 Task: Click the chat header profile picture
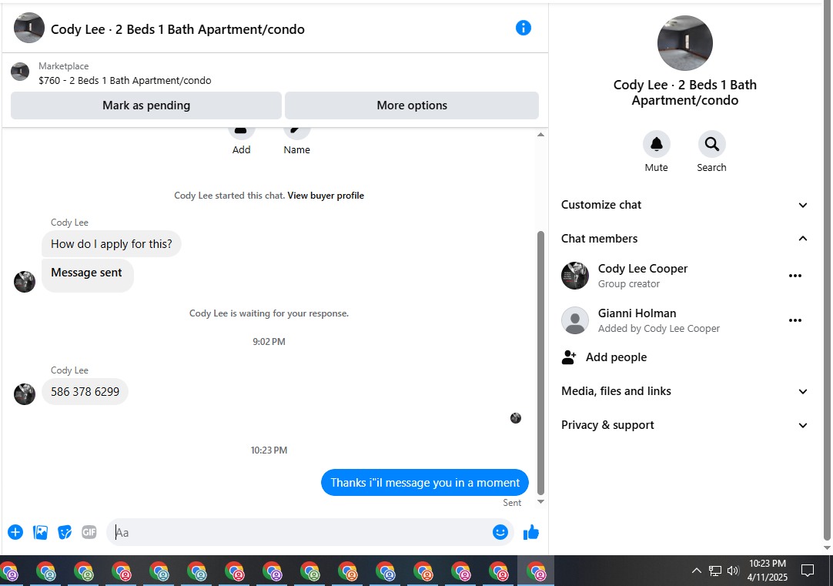pos(28,28)
